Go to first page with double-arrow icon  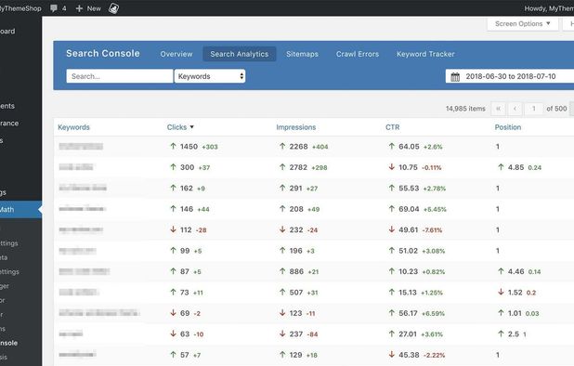coord(498,109)
